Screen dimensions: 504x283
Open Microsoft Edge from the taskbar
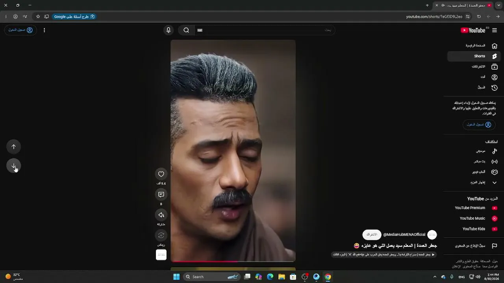point(270,277)
